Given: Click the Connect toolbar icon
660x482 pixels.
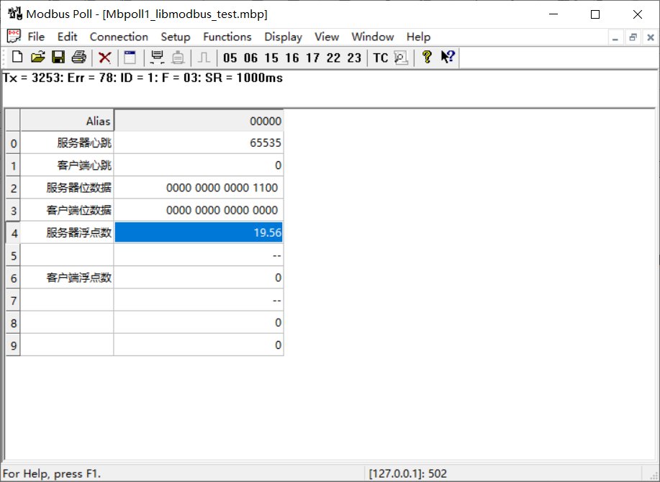Looking at the screenshot, I should point(158,58).
